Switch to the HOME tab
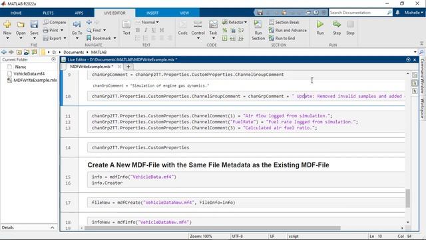The height and width of the screenshot is (240, 426). [x=16, y=13]
